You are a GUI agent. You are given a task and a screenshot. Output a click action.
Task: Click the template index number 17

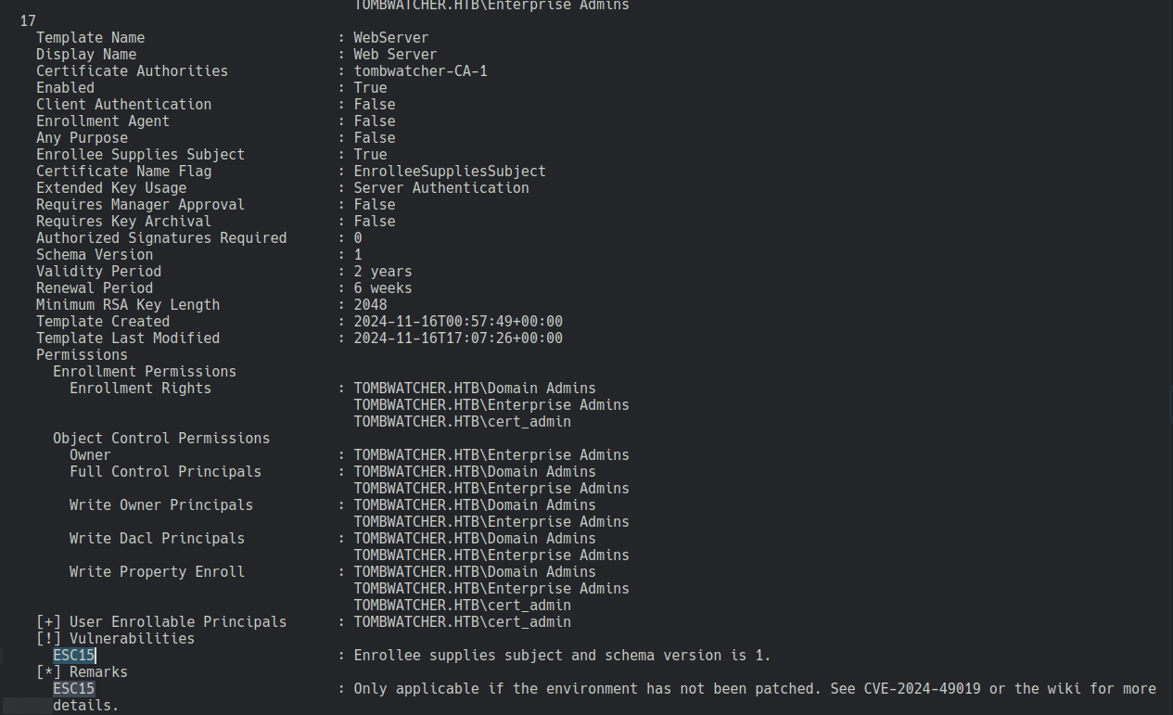tap(28, 21)
